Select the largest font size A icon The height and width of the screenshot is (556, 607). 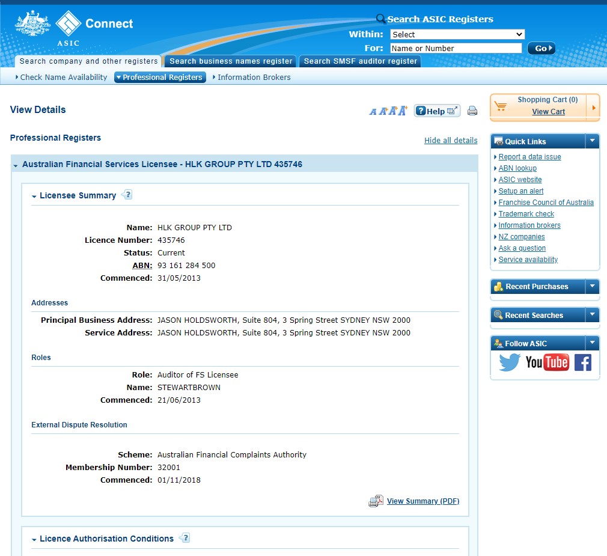pyautogui.click(x=403, y=111)
